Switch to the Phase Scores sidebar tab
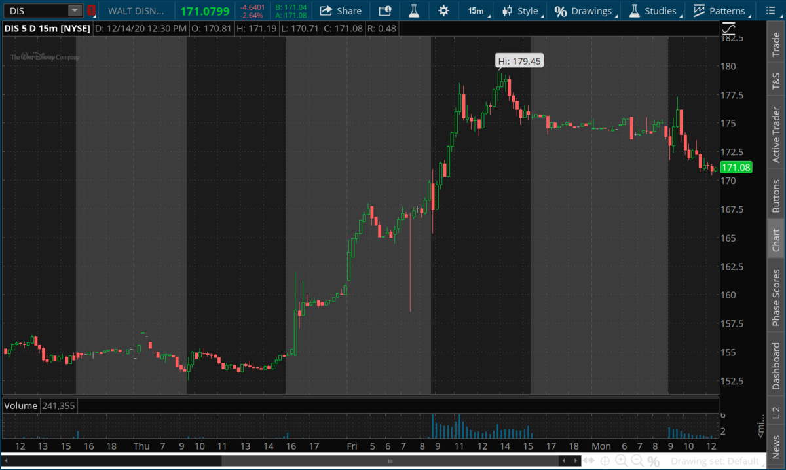Screen dimensions: 786x470 point(776,298)
